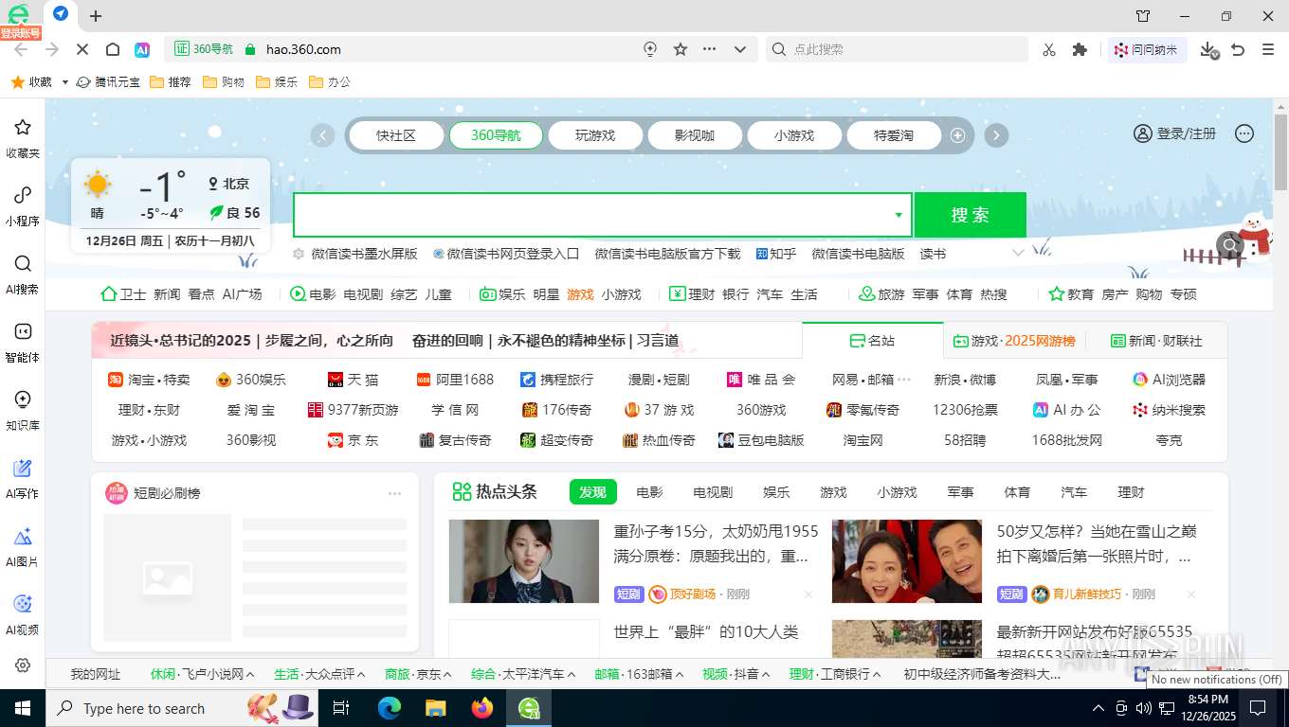The image size is (1289, 727).
Task: Open the girl in uniform news thumbnail
Action: pyautogui.click(x=524, y=561)
